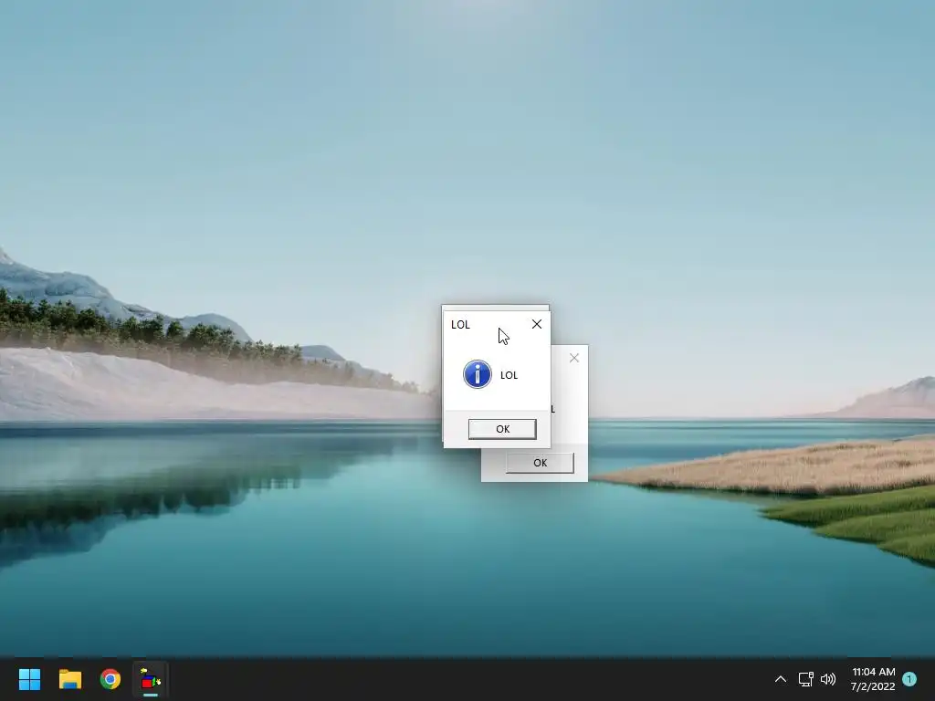Click the blue information icon in LOL dialog
935x701 pixels.
477,374
